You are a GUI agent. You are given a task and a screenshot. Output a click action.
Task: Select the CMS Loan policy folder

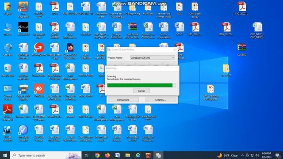[195, 10]
